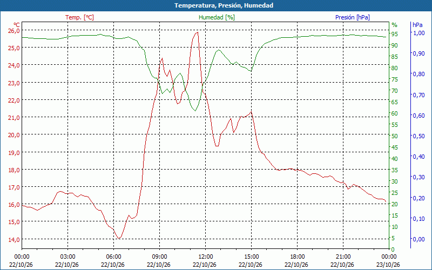This screenshot has width=432, height=270.
Task: Click the '21:00' time axis label
Action: [343, 257]
